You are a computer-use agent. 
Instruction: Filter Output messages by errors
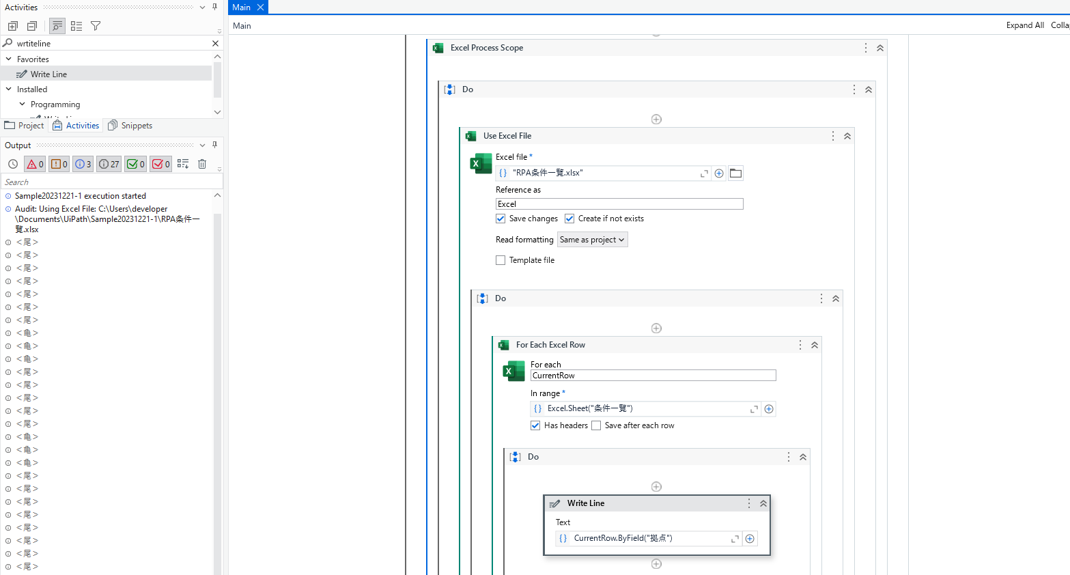click(x=34, y=164)
